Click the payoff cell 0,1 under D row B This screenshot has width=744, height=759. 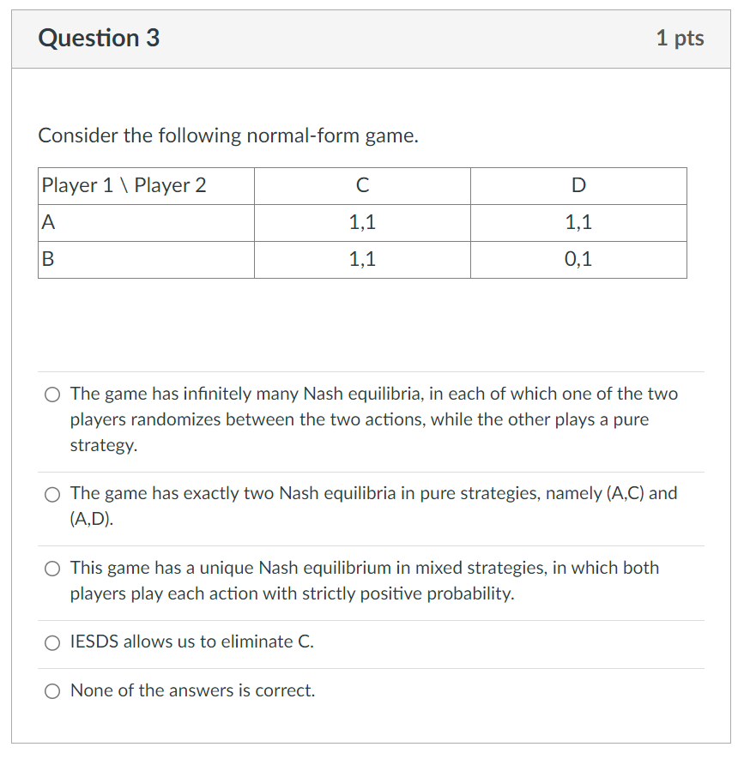tap(578, 259)
